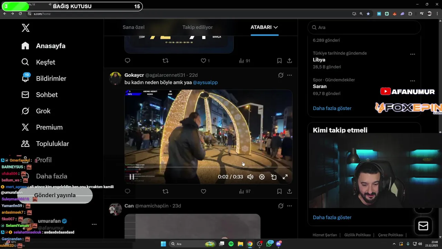View analytics with 97 views
Image resolution: width=442 pixels, height=249 pixels.
coord(244,191)
